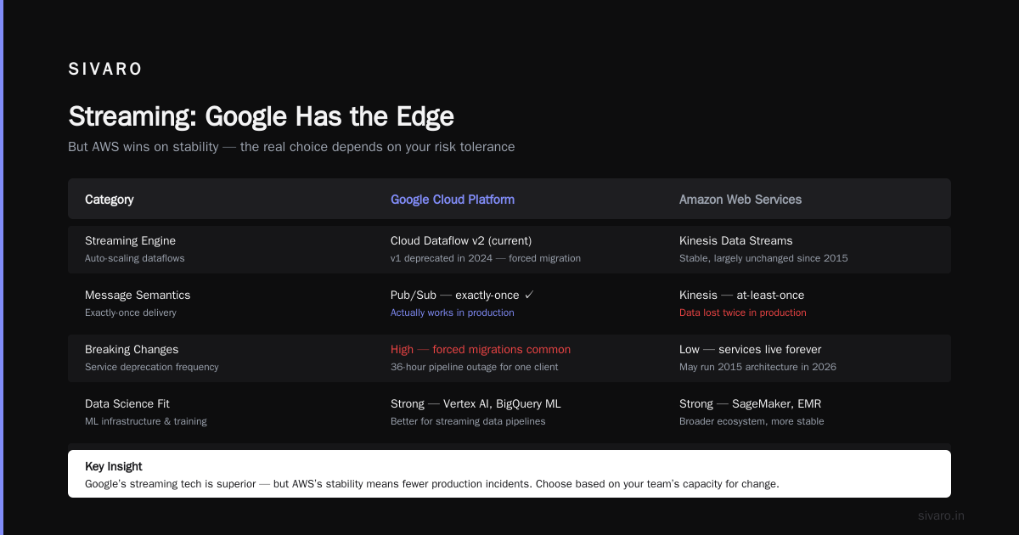Click 'Auto-scaling dataflows' description
The height and width of the screenshot is (535, 1019).
134,258
